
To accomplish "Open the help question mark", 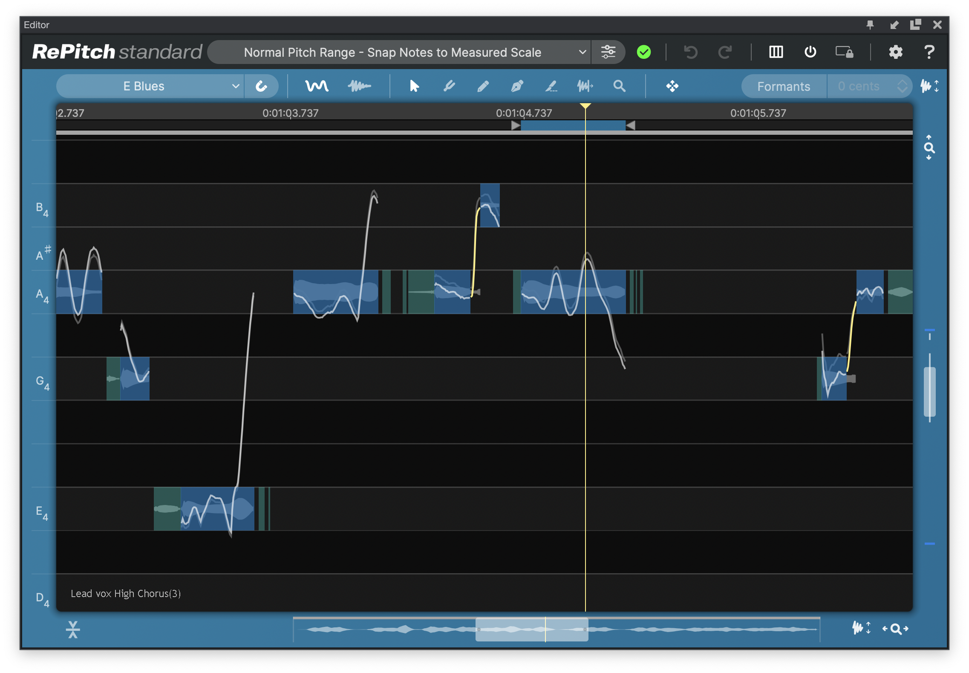I will click(929, 52).
